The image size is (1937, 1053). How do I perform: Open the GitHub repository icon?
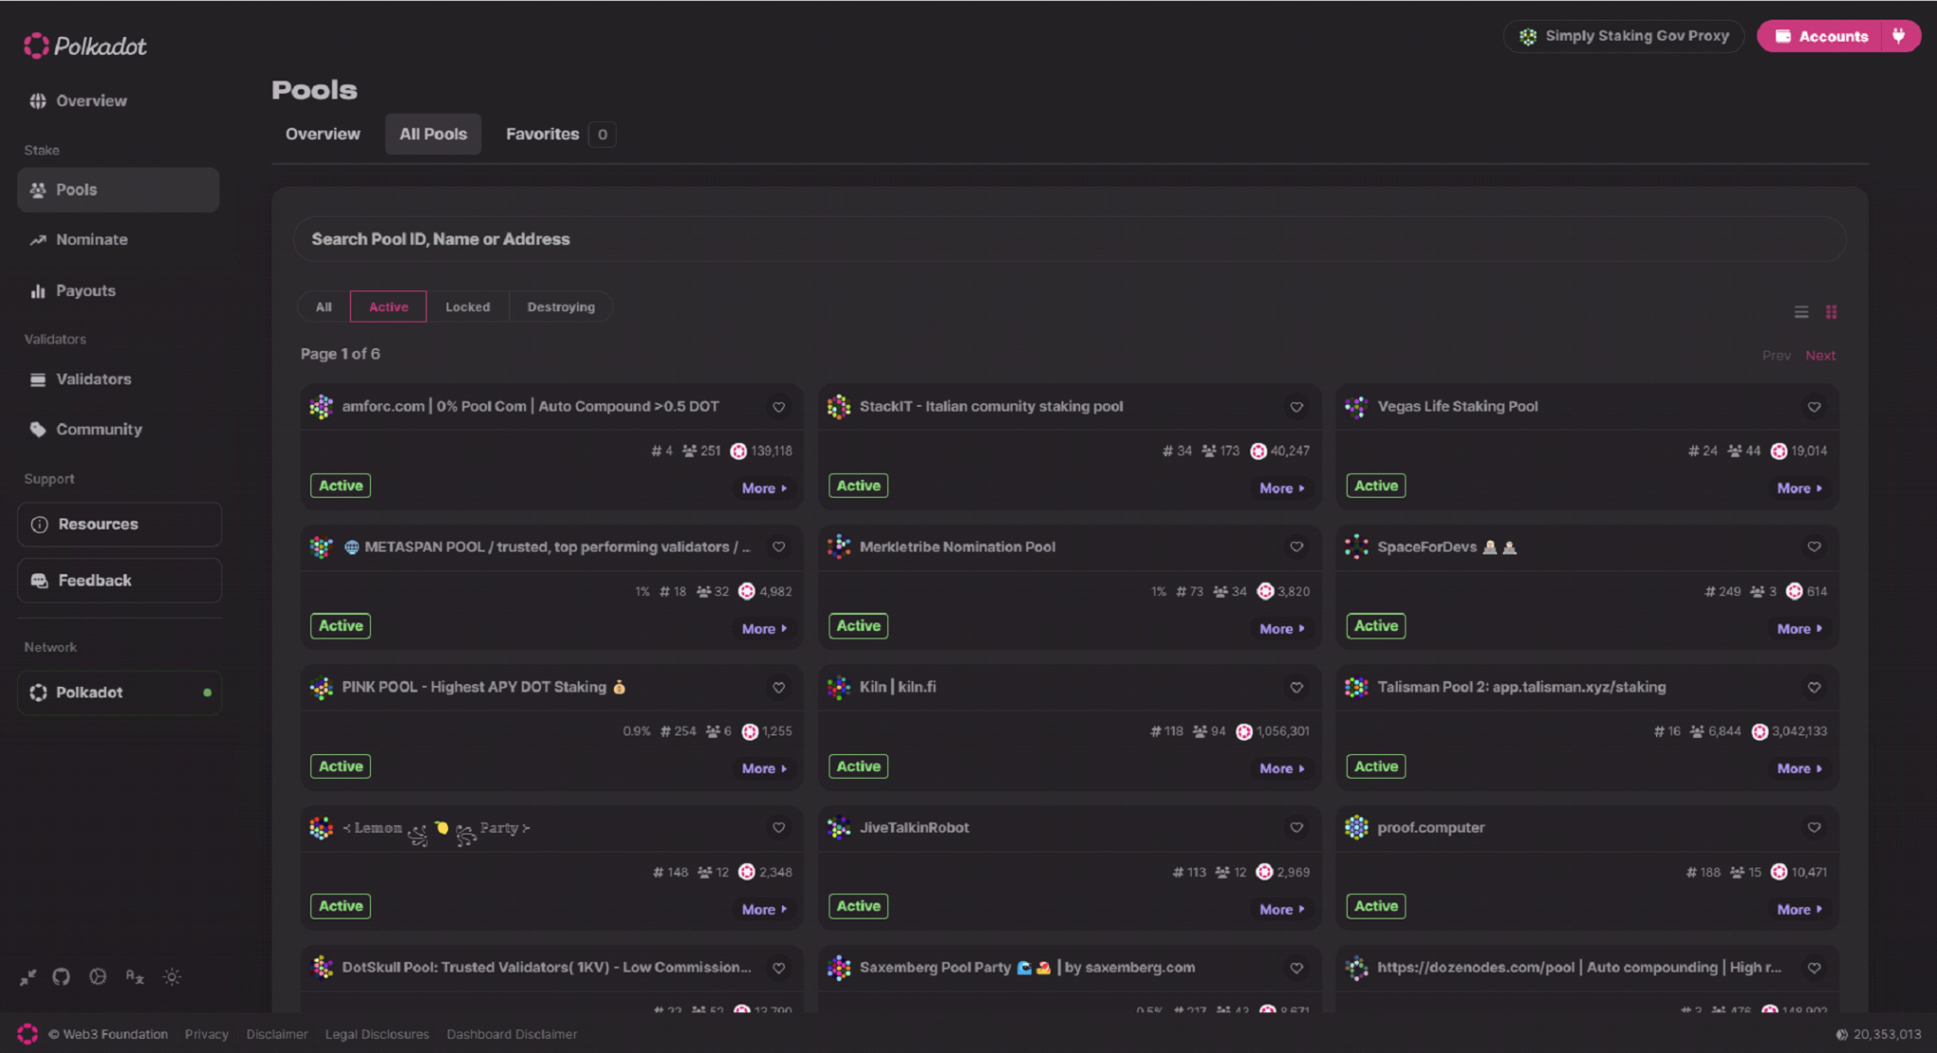click(61, 977)
